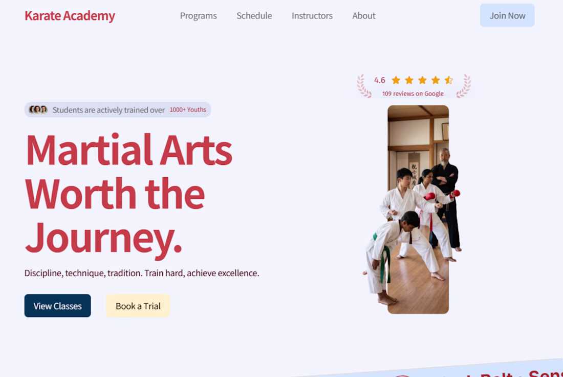Click the Join Now button

tap(507, 15)
